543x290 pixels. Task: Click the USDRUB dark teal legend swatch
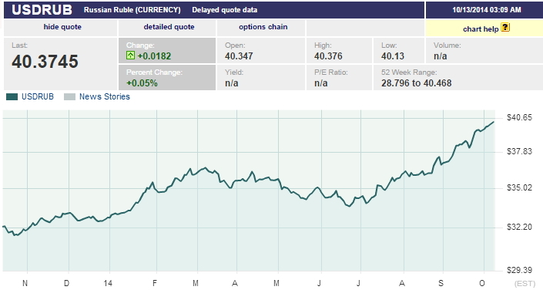[12, 96]
